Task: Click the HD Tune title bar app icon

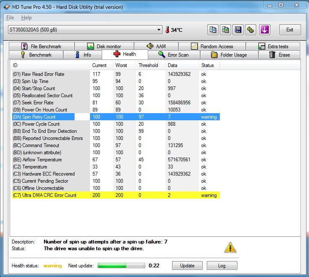Action: coord(7,7)
